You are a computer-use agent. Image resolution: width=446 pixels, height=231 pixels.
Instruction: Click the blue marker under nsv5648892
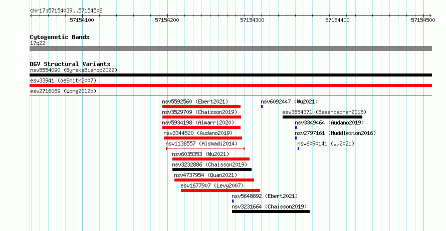coord(233,201)
